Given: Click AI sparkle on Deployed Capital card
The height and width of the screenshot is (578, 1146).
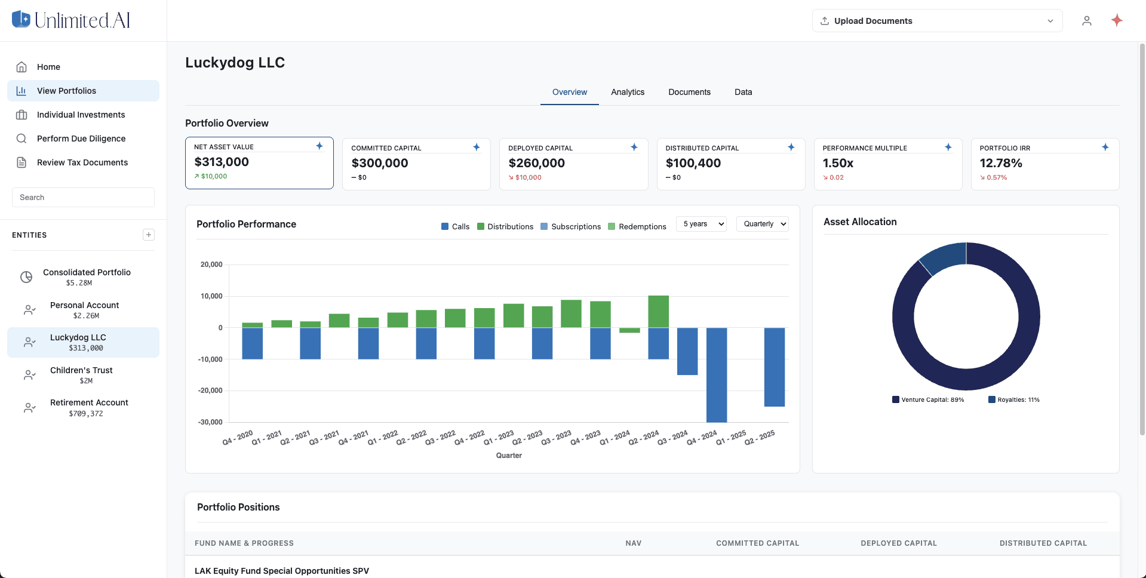Looking at the screenshot, I should (634, 147).
